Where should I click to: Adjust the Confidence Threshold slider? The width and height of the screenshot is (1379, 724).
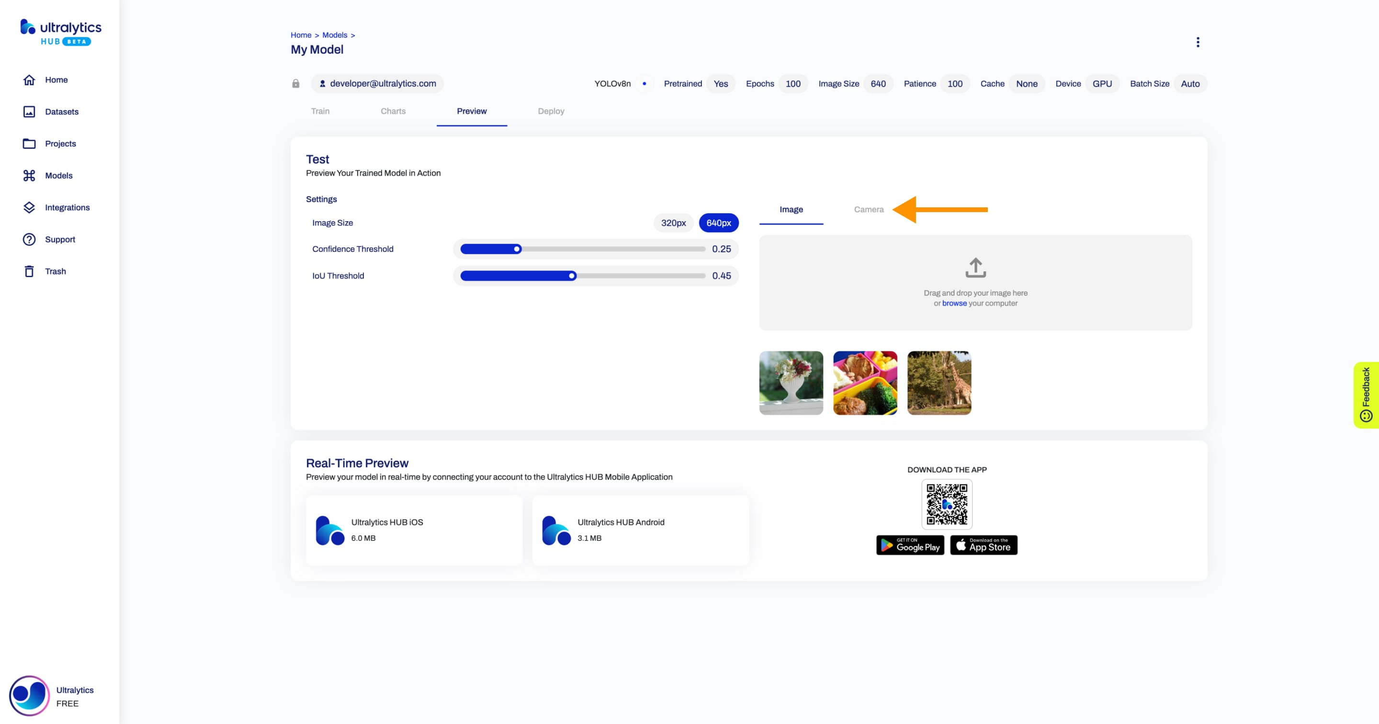[517, 249]
